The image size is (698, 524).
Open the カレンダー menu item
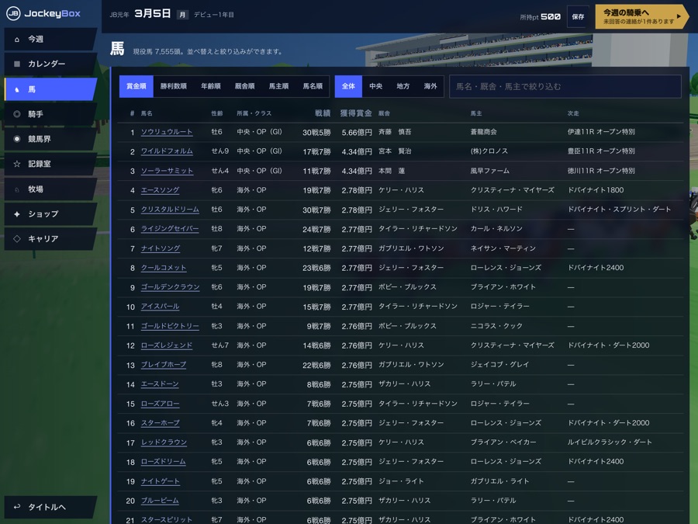50,64
